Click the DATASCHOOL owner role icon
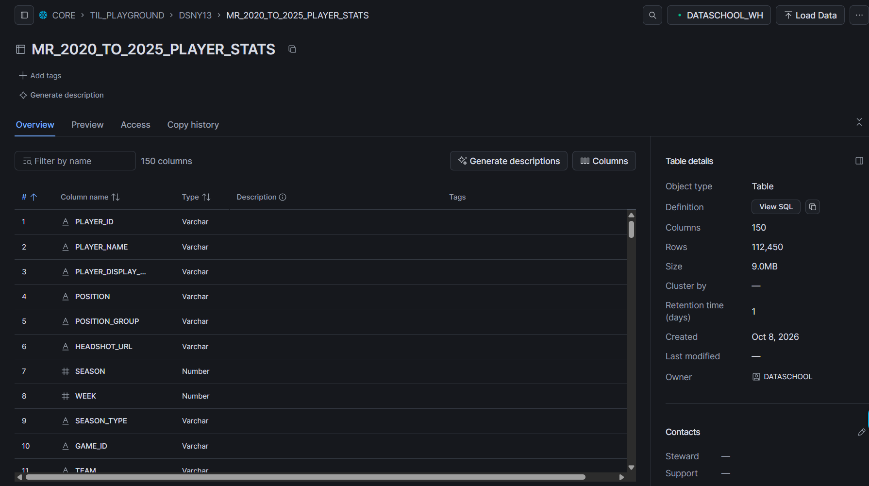The height and width of the screenshot is (486, 869). tap(756, 377)
